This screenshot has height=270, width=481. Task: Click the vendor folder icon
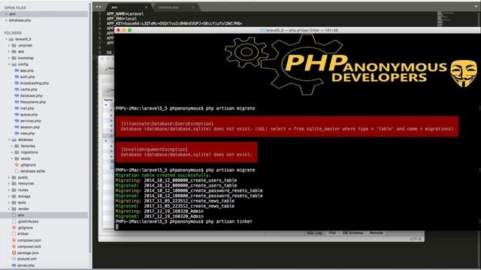[14, 208]
